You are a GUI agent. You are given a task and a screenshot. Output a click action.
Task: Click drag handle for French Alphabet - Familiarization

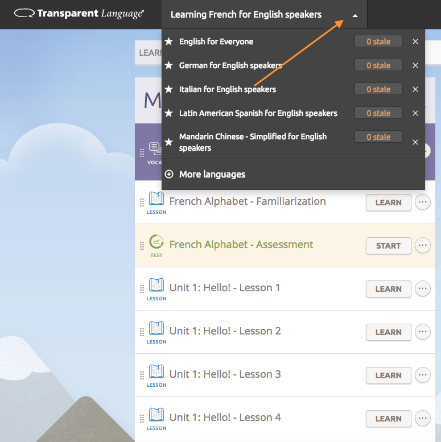tap(142, 203)
